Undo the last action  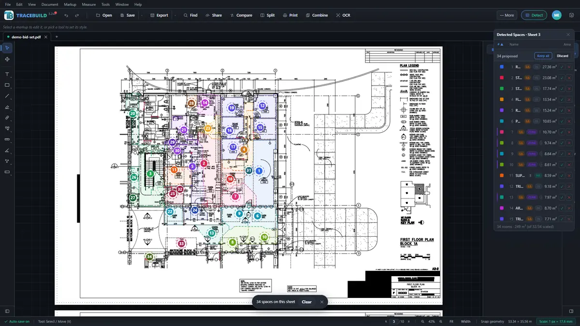click(66, 15)
